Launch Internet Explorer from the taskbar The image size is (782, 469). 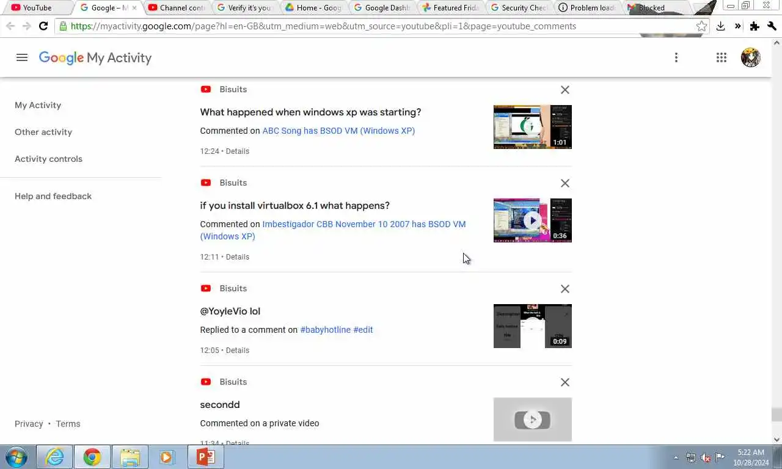(55, 457)
